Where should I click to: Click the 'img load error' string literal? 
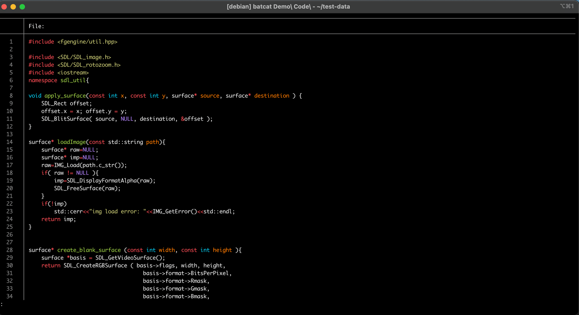point(118,212)
